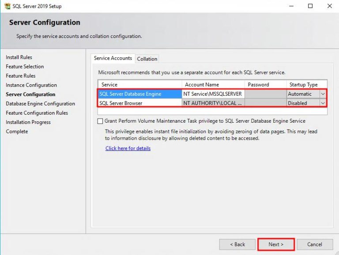
Task: Click the SQL Server Setup title bar icon
Action: tap(8, 6)
